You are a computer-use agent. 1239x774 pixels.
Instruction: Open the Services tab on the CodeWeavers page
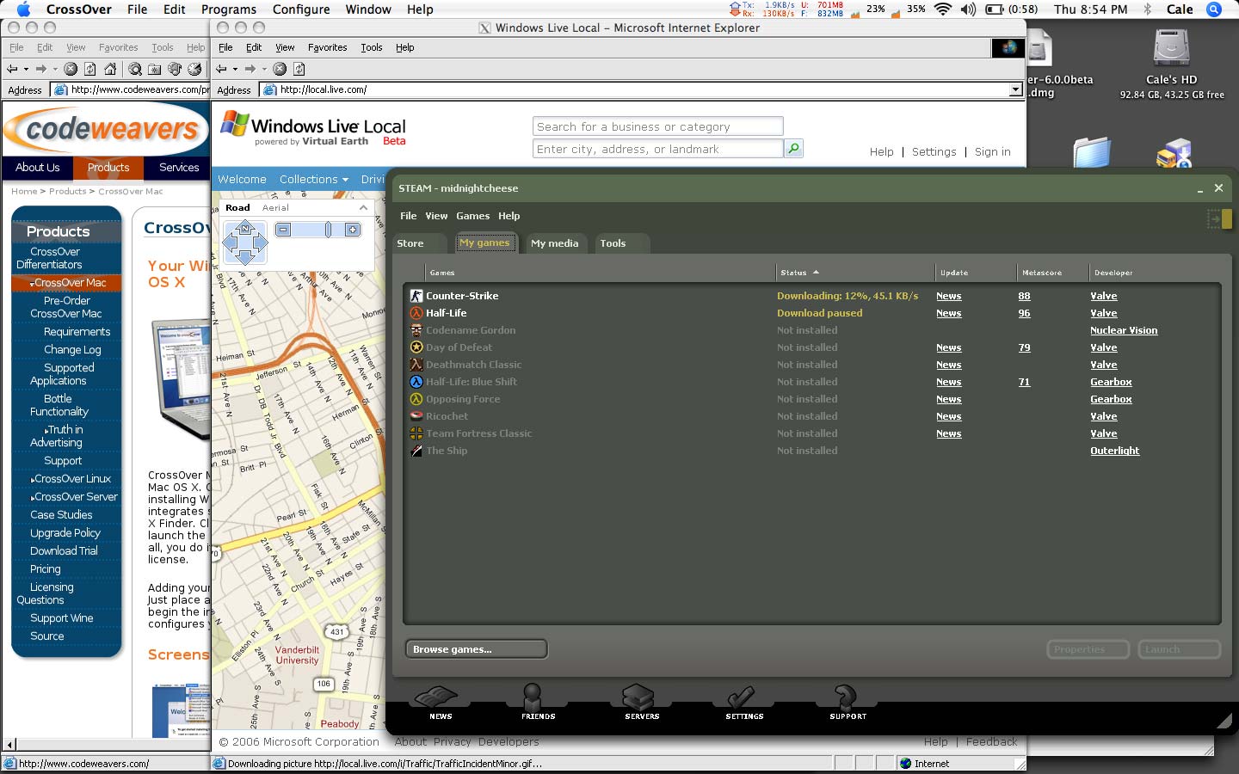(179, 168)
